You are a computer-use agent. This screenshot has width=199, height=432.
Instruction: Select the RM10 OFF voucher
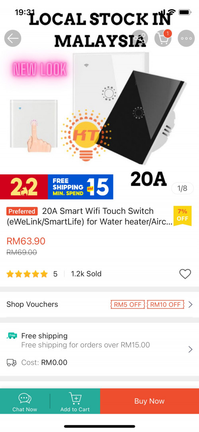pyautogui.click(x=166, y=304)
